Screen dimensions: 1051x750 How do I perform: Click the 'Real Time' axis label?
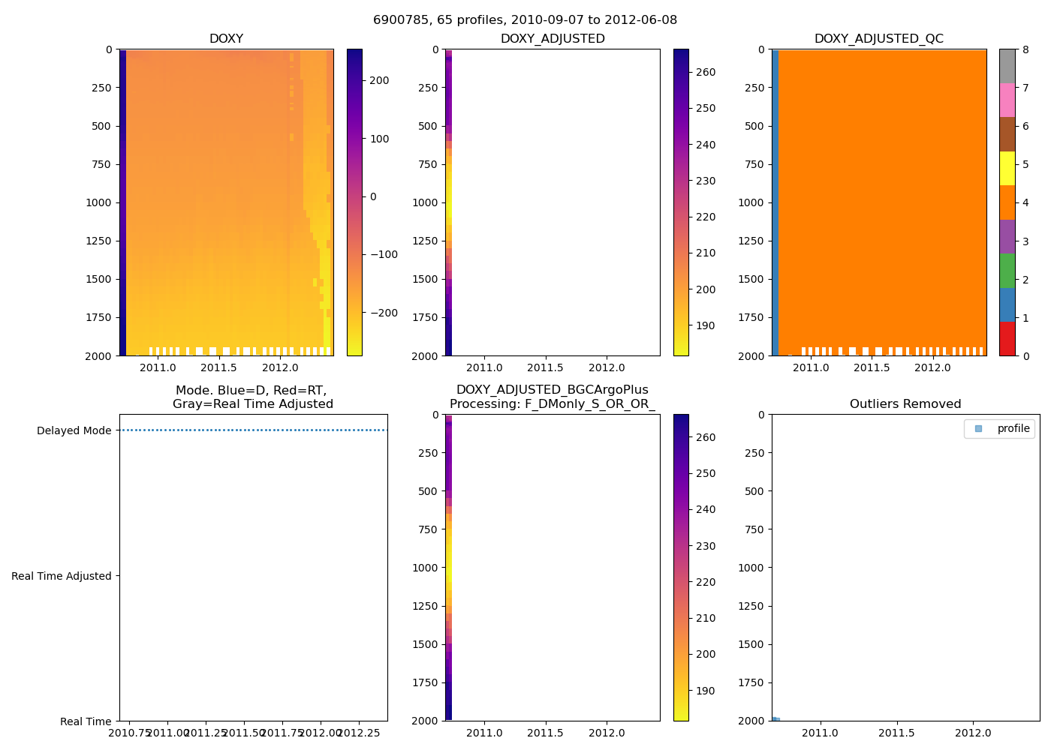pyautogui.click(x=86, y=721)
